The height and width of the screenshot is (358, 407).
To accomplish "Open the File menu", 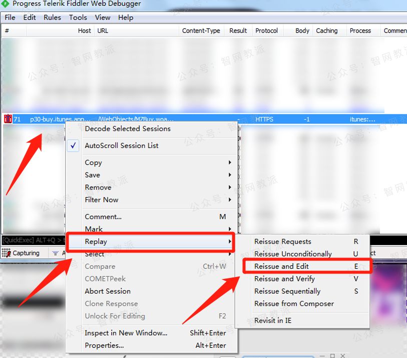I will pyautogui.click(x=10, y=17).
